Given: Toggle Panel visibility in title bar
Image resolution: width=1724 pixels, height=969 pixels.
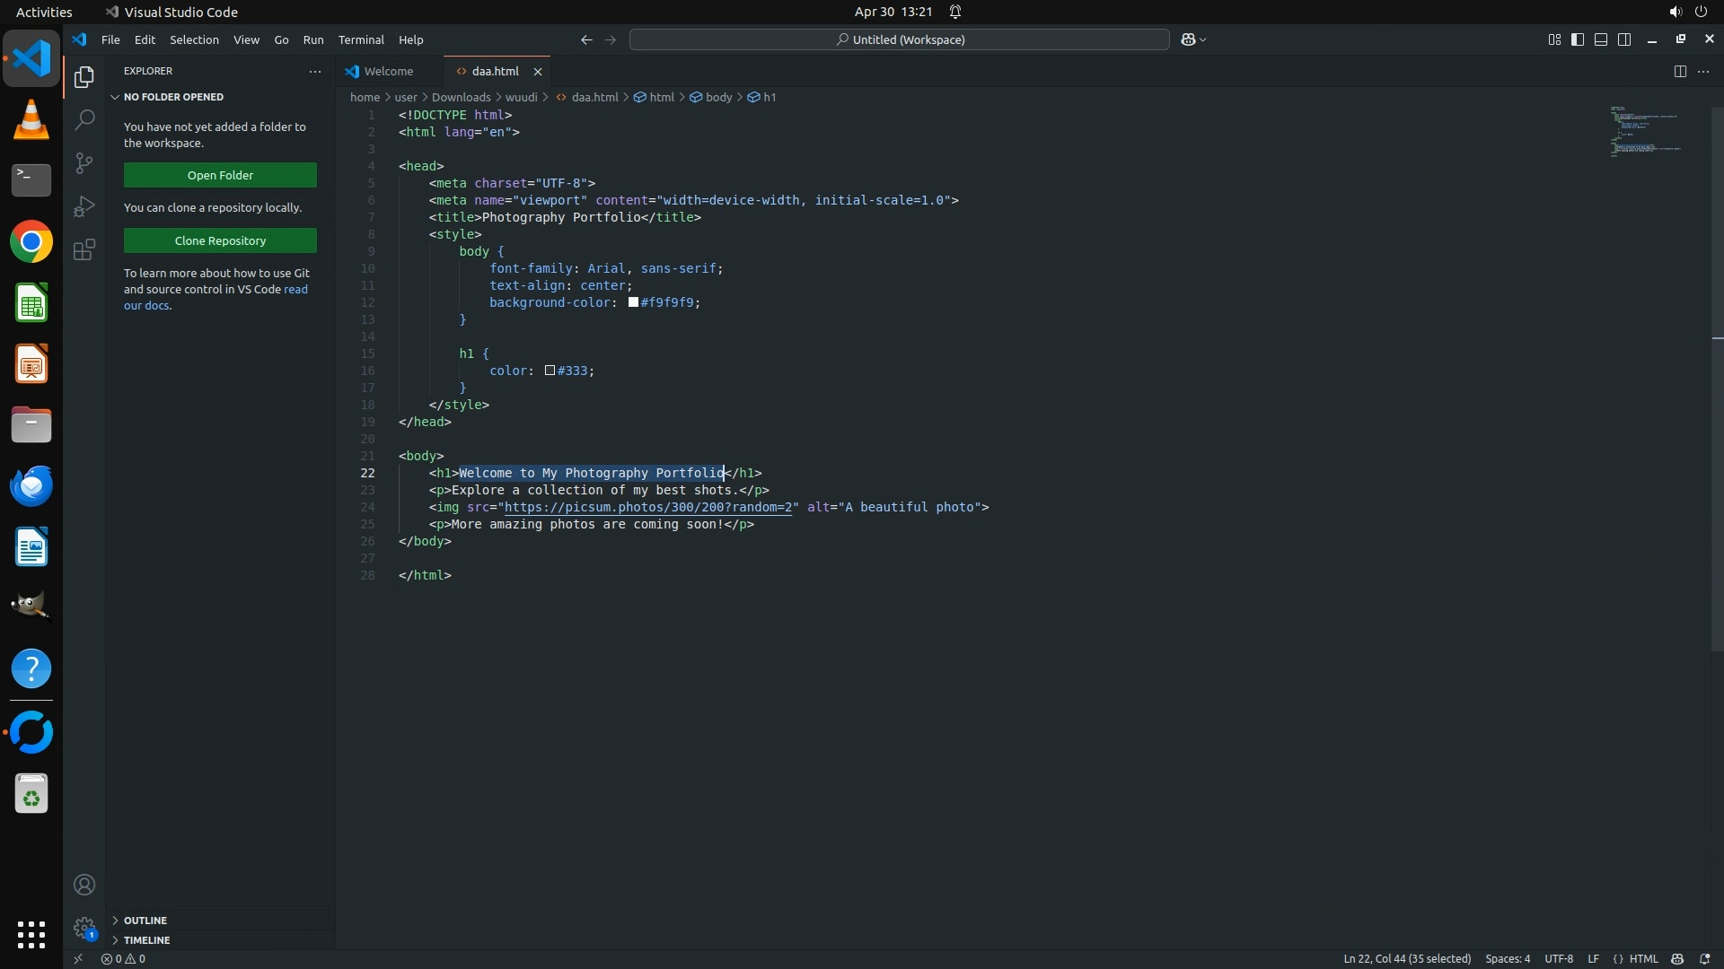Looking at the screenshot, I should pos(1600,39).
